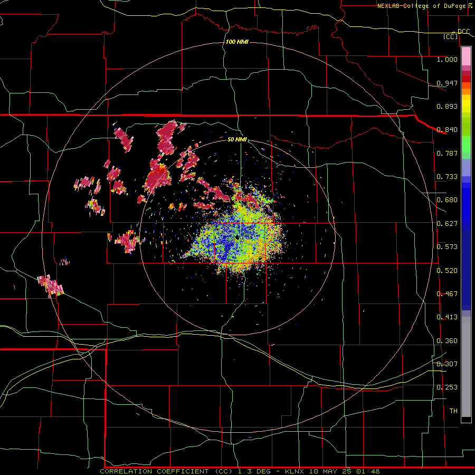Click the 0.360 scale value
Image resolution: width=475 pixels, height=475 pixels.
pyautogui.click(x=447, y=341)
